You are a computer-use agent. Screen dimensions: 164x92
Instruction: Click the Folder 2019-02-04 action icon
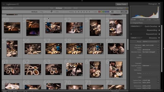pos(158,50)
